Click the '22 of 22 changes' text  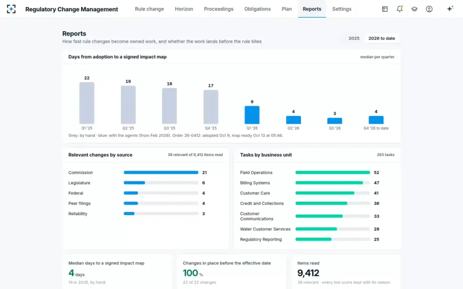[199, 282]
